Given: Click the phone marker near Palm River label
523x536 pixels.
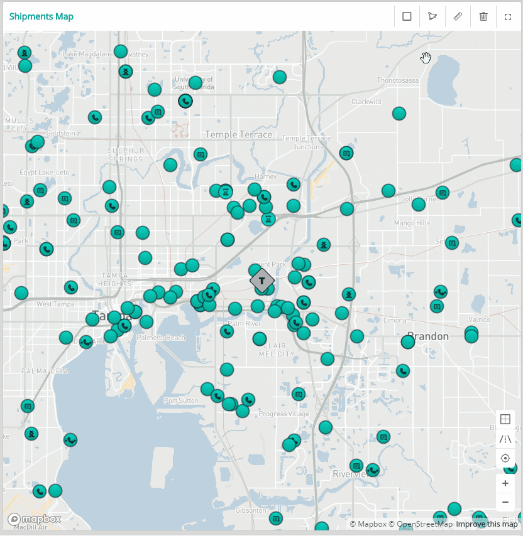Looking at the screenshot, I should pyautogui.click(x=227, y=331).
